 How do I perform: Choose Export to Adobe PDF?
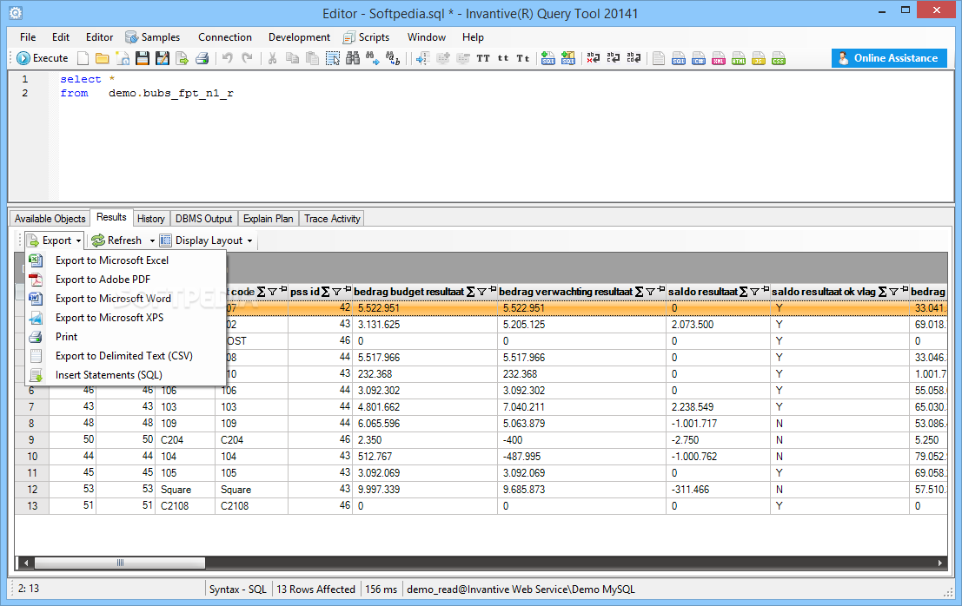click(x=126, y=280)
